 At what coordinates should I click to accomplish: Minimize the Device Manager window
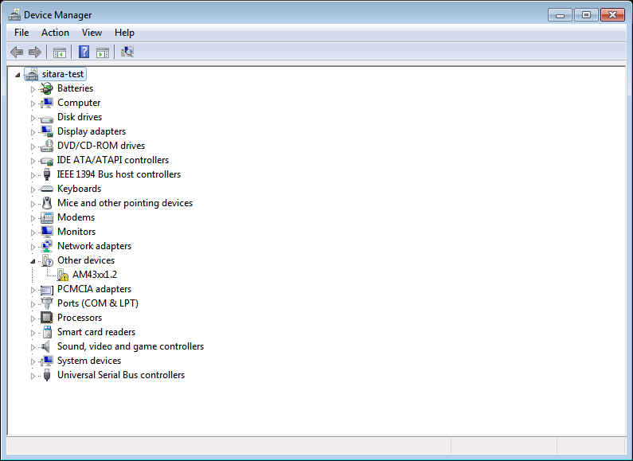coord(560,15)
